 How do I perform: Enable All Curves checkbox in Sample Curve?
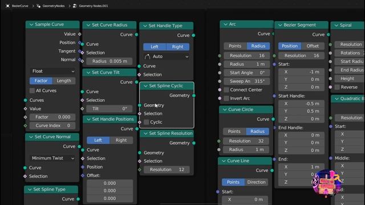point(32,91)
